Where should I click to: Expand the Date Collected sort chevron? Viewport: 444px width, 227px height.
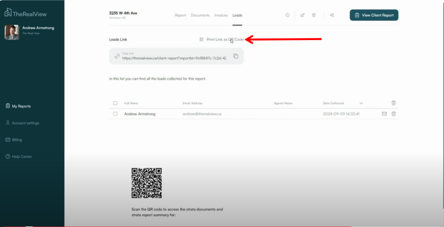coord(361,103)
